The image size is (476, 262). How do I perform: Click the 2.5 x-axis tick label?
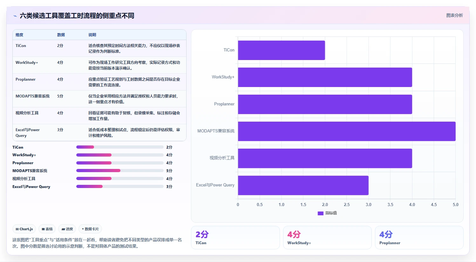(347, 205)
